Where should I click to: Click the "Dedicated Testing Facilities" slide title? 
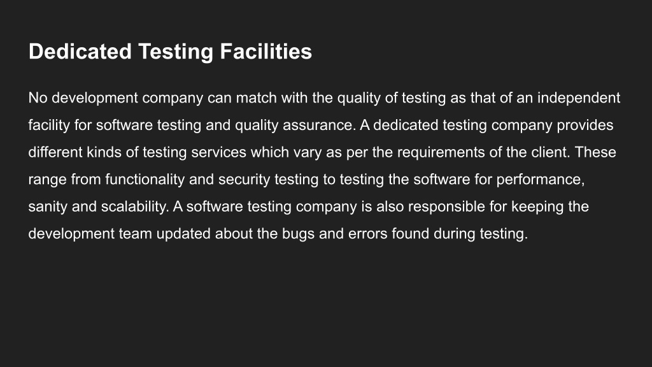(170, 52)
